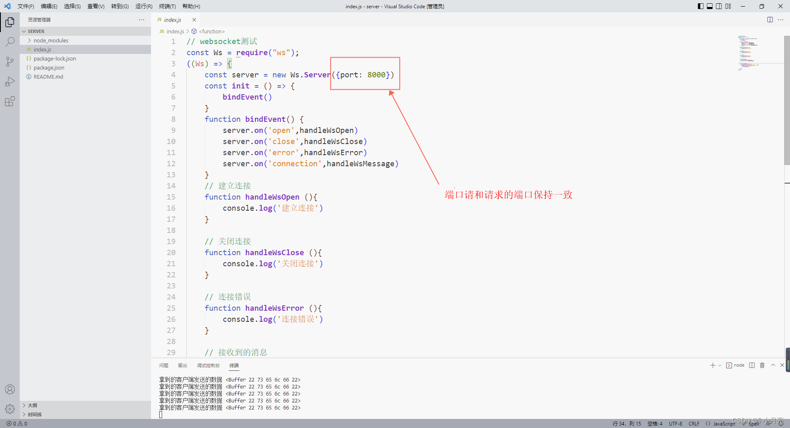Open the Accounts icon in activity bar
790x428 pixels.
coord(10,389)
